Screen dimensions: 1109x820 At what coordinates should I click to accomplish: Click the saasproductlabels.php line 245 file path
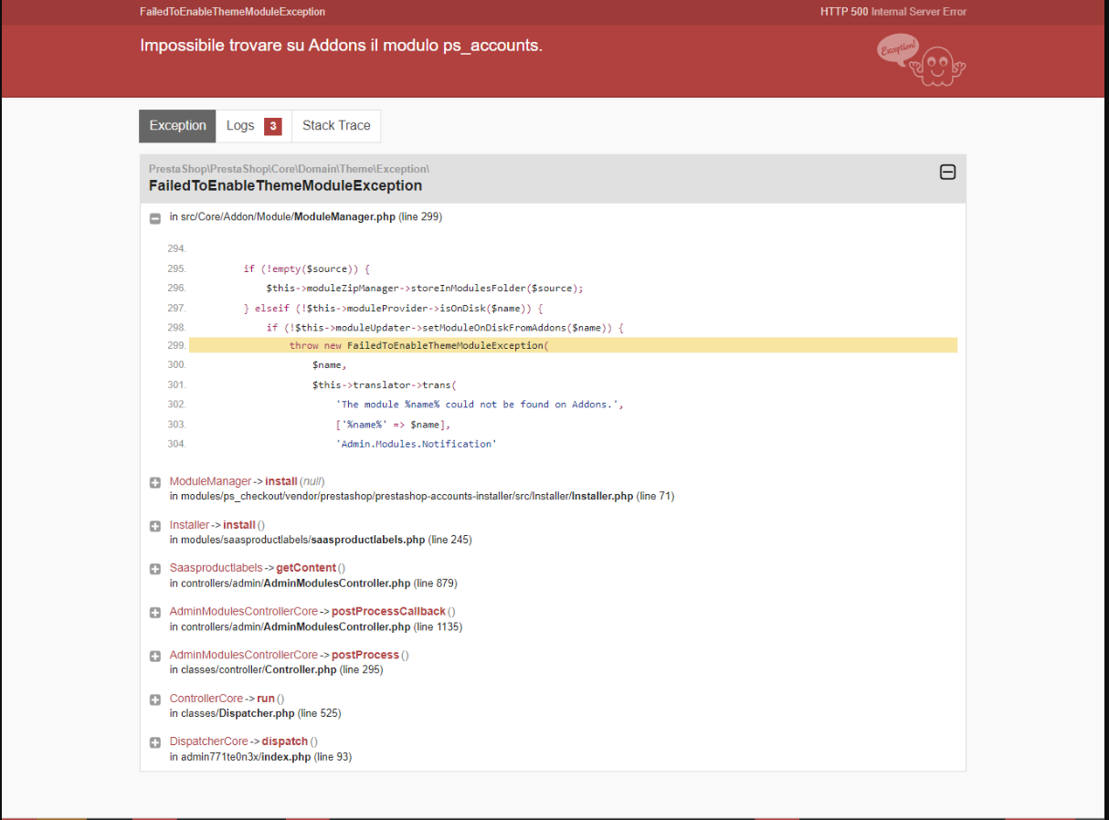click(x=321, y=540)
